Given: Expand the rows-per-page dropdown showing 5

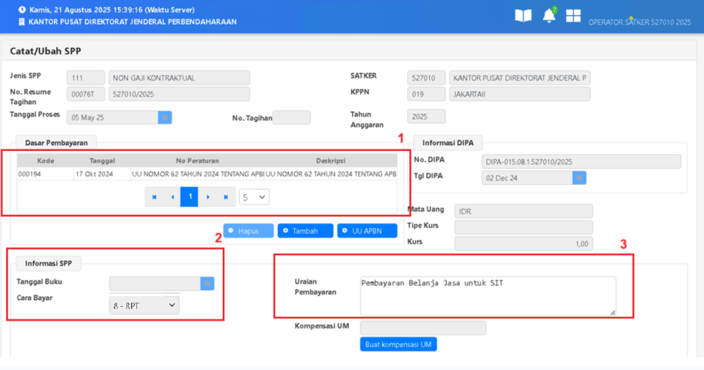Looking at the screenshot, I should [x=253, y=197].
